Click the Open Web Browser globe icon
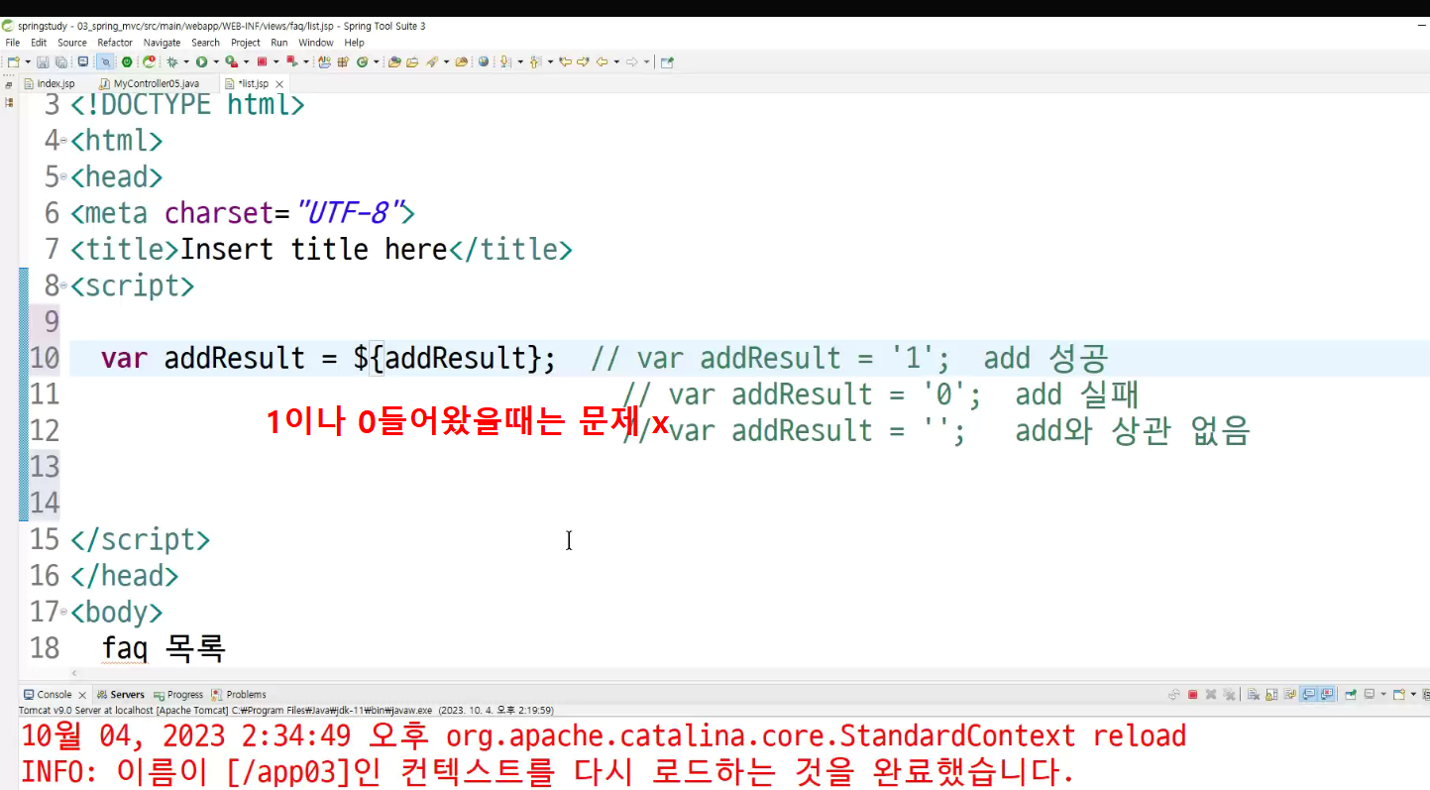1430x790 pixels. [x=484, y=61]
